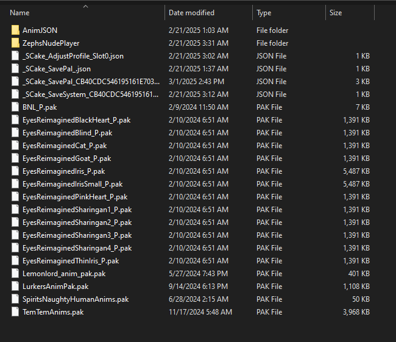Select the SpiritsNaughtyHumanAnims.pak file
Viewport: 396px width, 342px height.
[76, 299]
